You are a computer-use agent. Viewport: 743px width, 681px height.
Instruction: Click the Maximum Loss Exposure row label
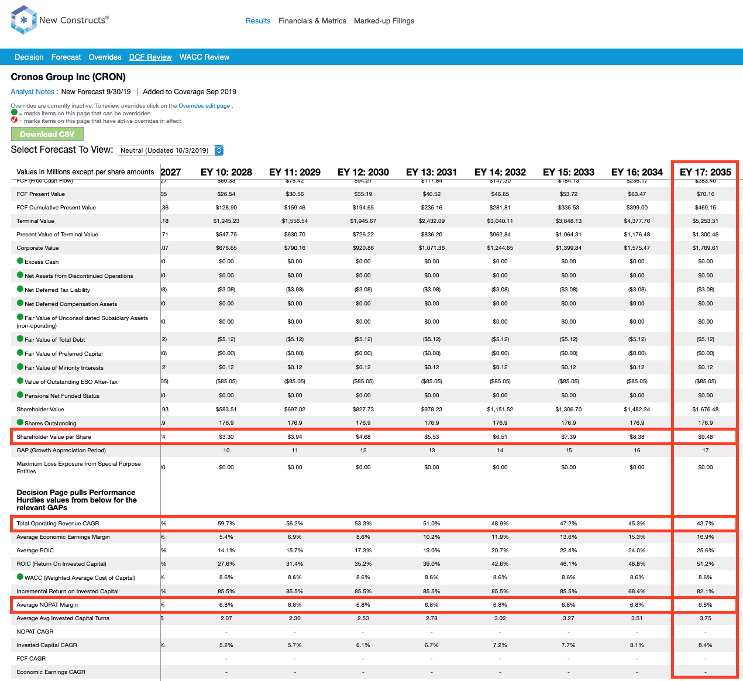click(x=78, y=467)
